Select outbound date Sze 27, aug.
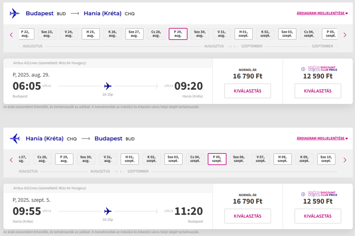The height and width of the screenshot is (236, 355). 134,34
